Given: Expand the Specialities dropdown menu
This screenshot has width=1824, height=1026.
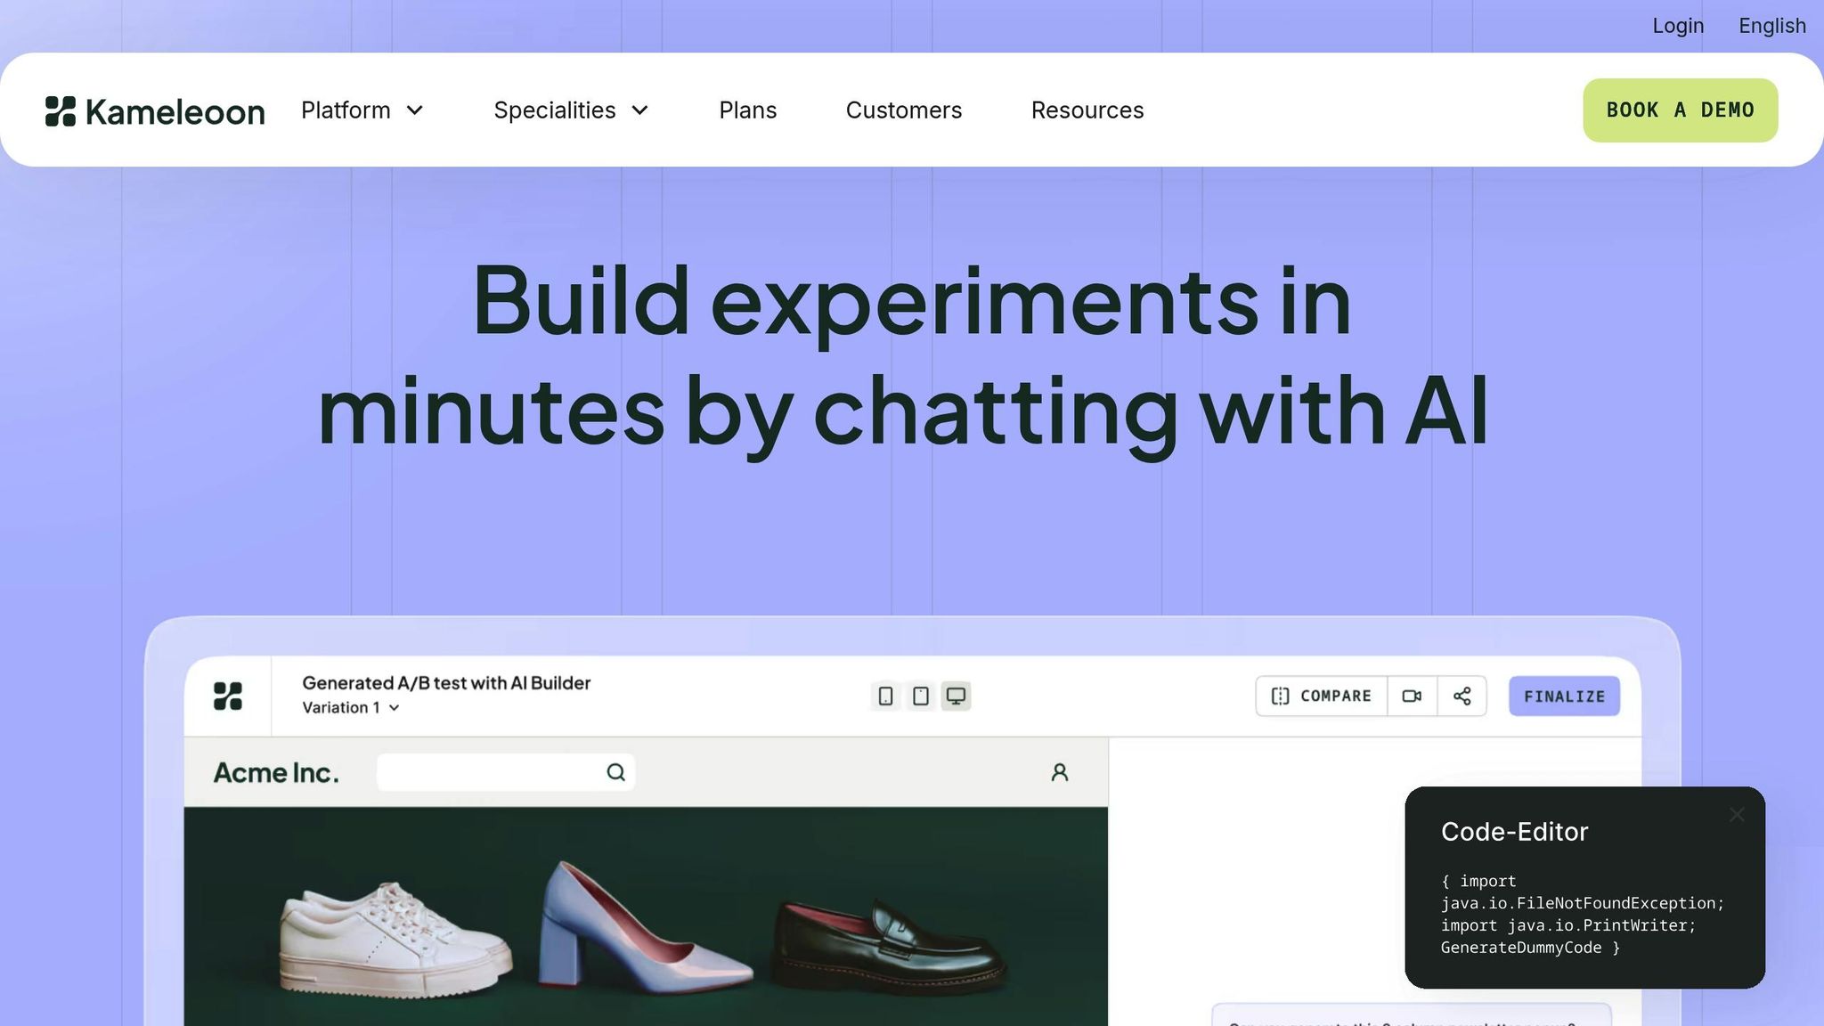Looking at the screenshot, I should 571,110.
